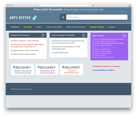Click arrow icon in Elektronik İmza panel header
The width and height of the screenshot is (137, 116).
tap(43, 35)
